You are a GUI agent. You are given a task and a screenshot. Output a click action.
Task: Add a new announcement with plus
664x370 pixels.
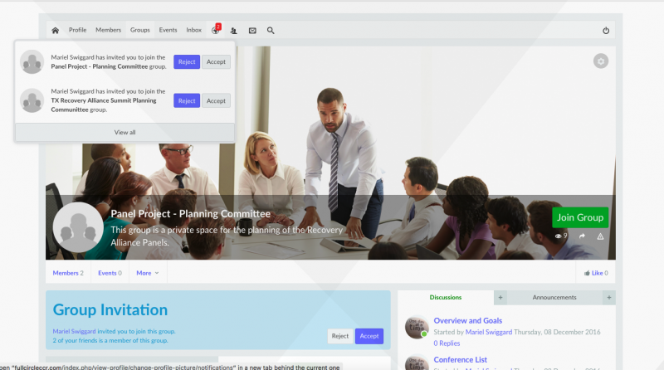point(609,297)
